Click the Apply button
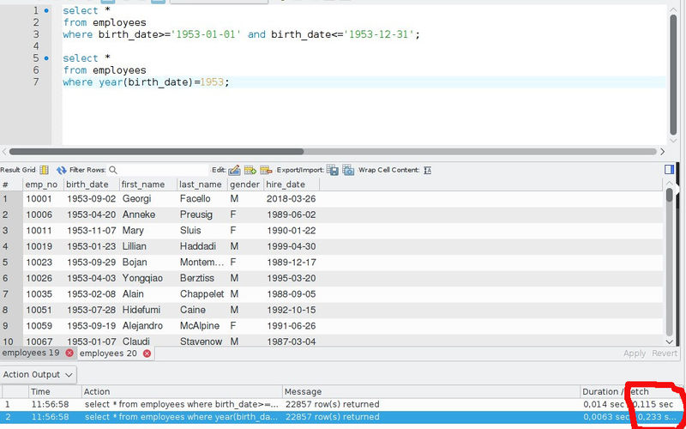This screenshot has width=686, height=429. 635,353
